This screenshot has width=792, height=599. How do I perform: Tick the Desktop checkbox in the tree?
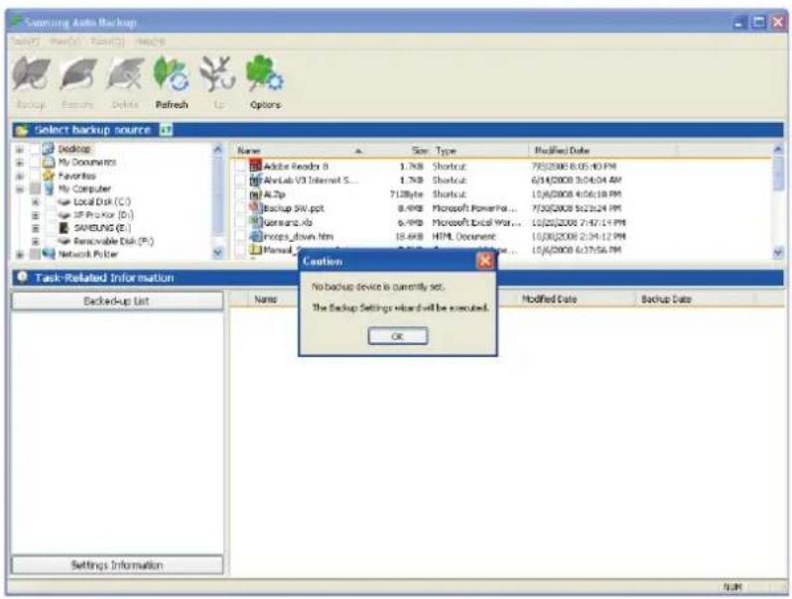click(x=35, y=149)
